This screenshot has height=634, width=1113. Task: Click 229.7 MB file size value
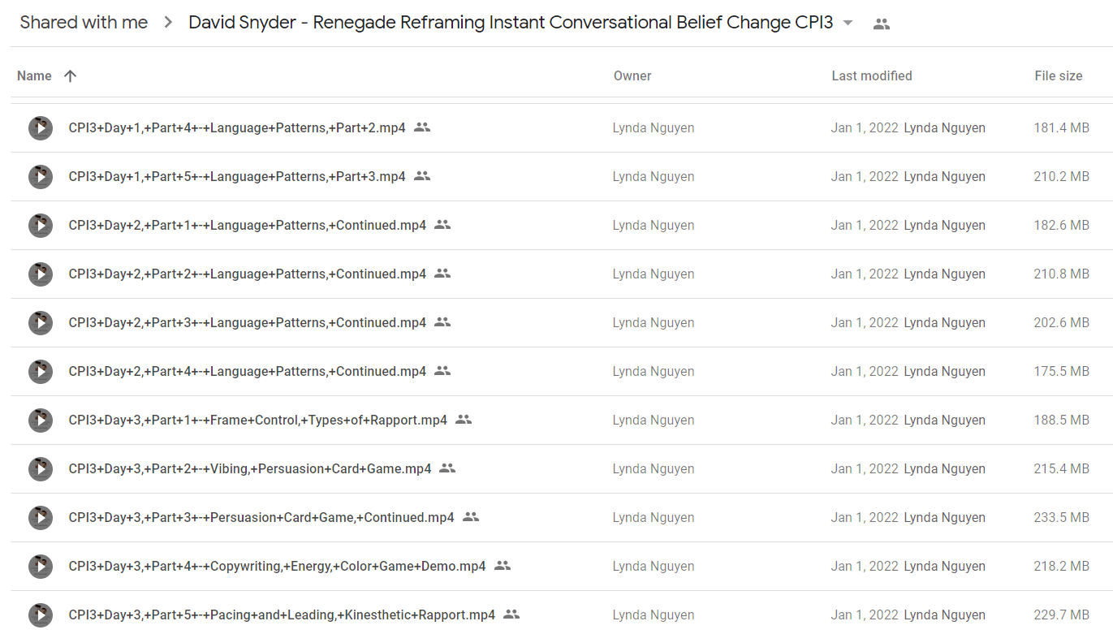1062,615
